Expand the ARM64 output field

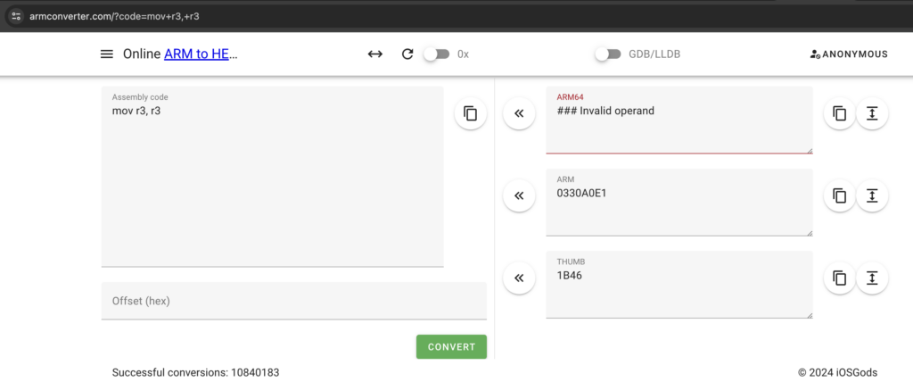coord(872,113)
